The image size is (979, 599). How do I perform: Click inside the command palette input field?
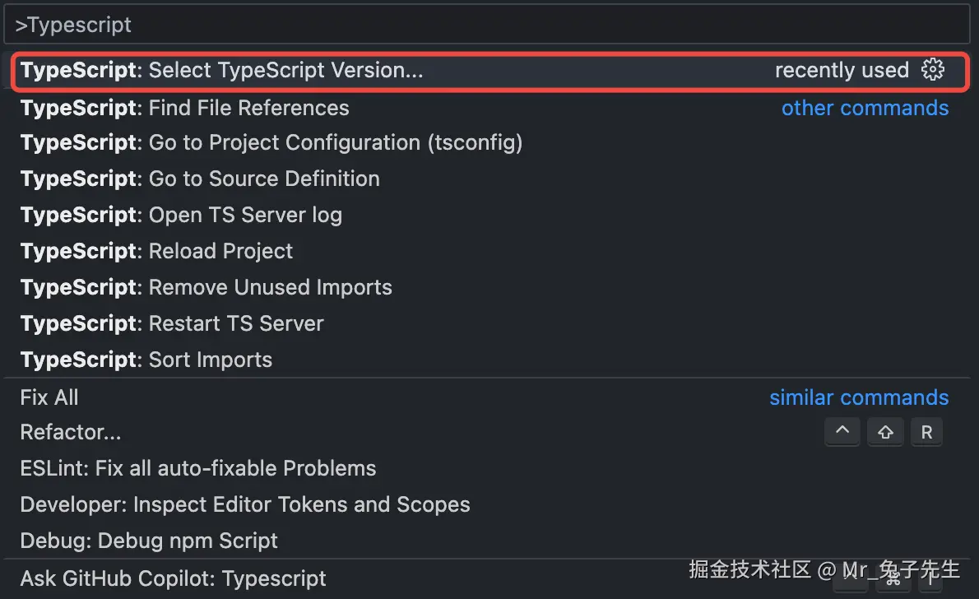[329, 24]
